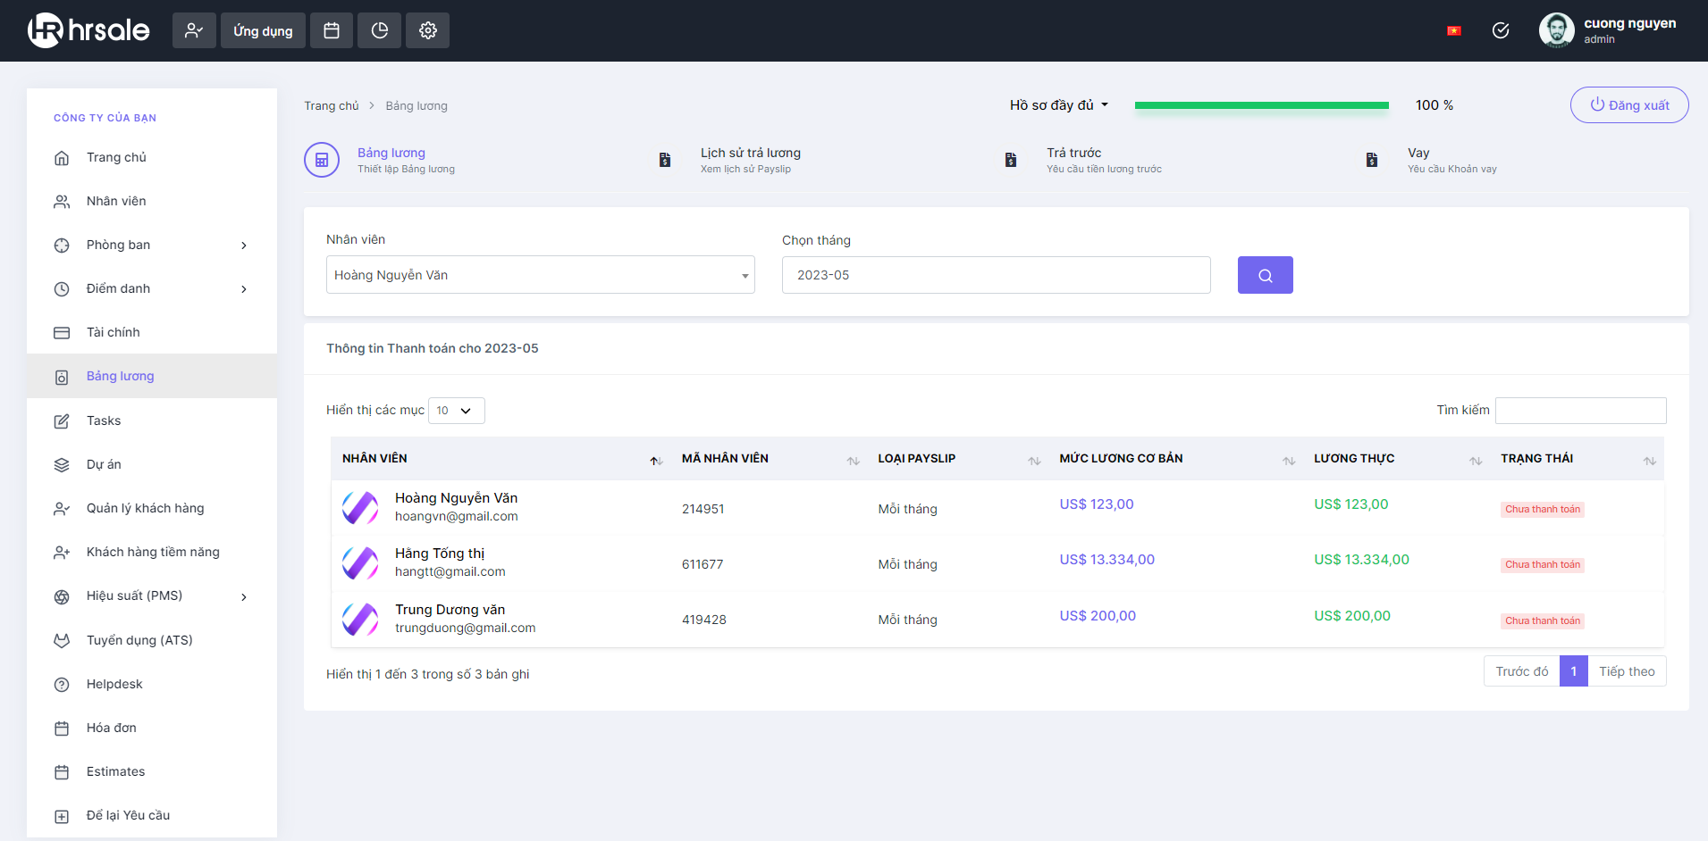Click the hrsale logo
Viewport: 1708px width, 841px height.
point(88,30)
